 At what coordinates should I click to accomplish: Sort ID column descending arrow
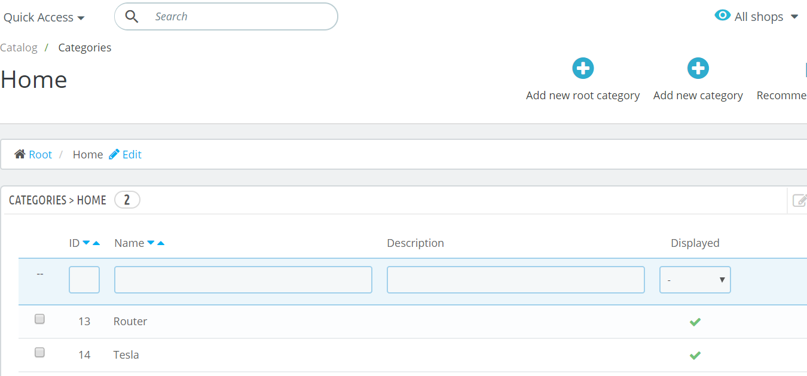coord(86,243)
